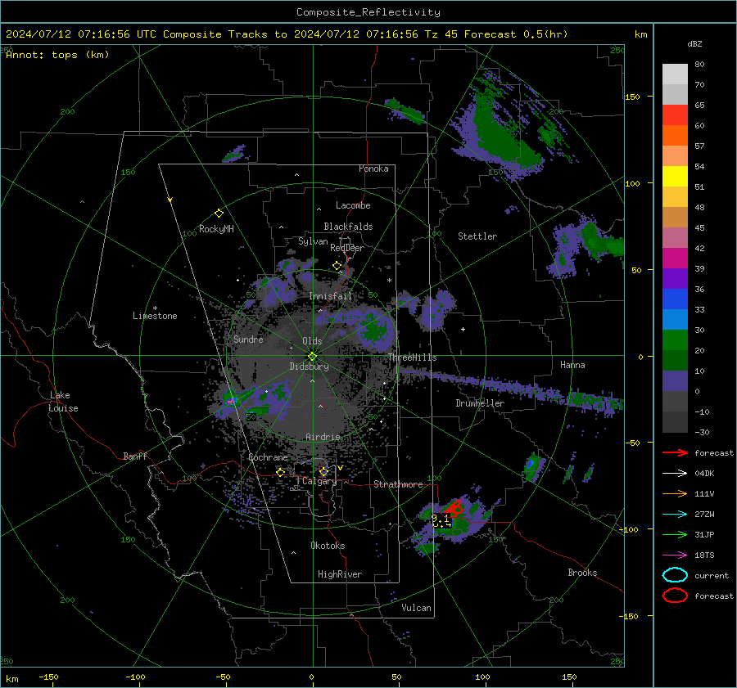The height and width of the screenshot is (688, 737).
Task: Click the Ponoka city label
Action: click(x=373, y=169)
